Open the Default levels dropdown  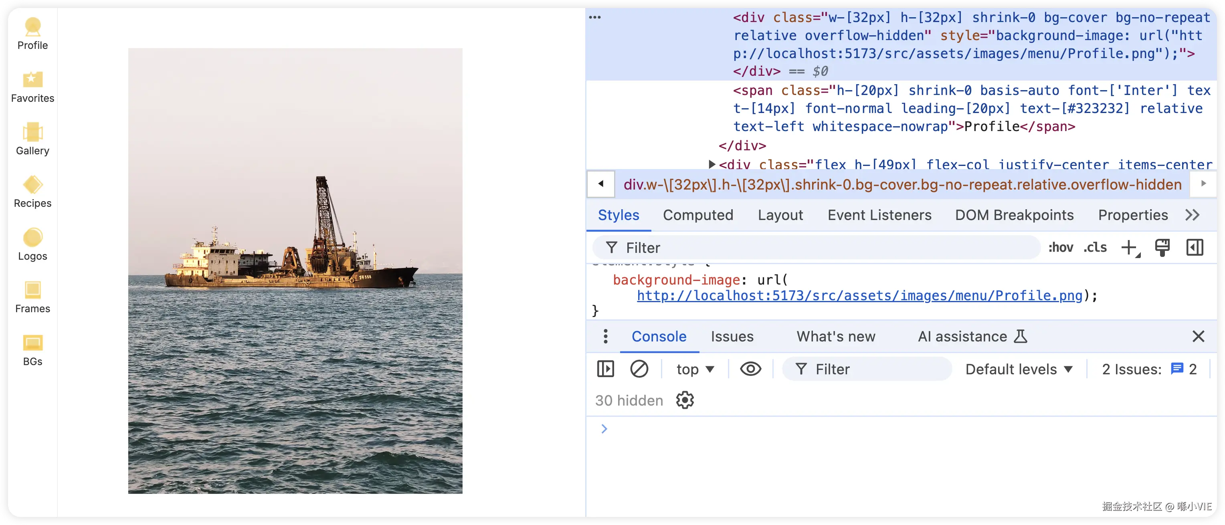[x=1019, y=369]
